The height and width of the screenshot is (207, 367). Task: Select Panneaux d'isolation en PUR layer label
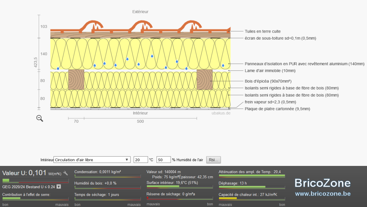click(x=305, y=64)
